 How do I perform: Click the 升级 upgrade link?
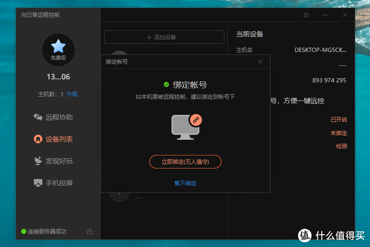click(72, 94)
